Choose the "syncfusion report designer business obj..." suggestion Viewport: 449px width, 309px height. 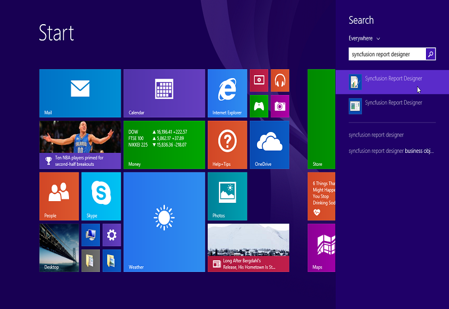coord(391,151)
